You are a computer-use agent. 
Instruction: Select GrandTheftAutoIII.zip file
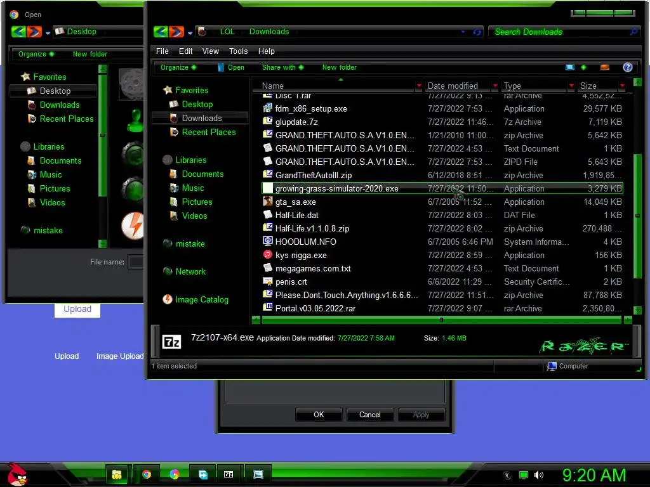(x=442, y=175)
